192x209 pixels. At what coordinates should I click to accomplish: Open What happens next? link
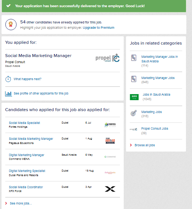pyautogui.click(x=28, y=79)
